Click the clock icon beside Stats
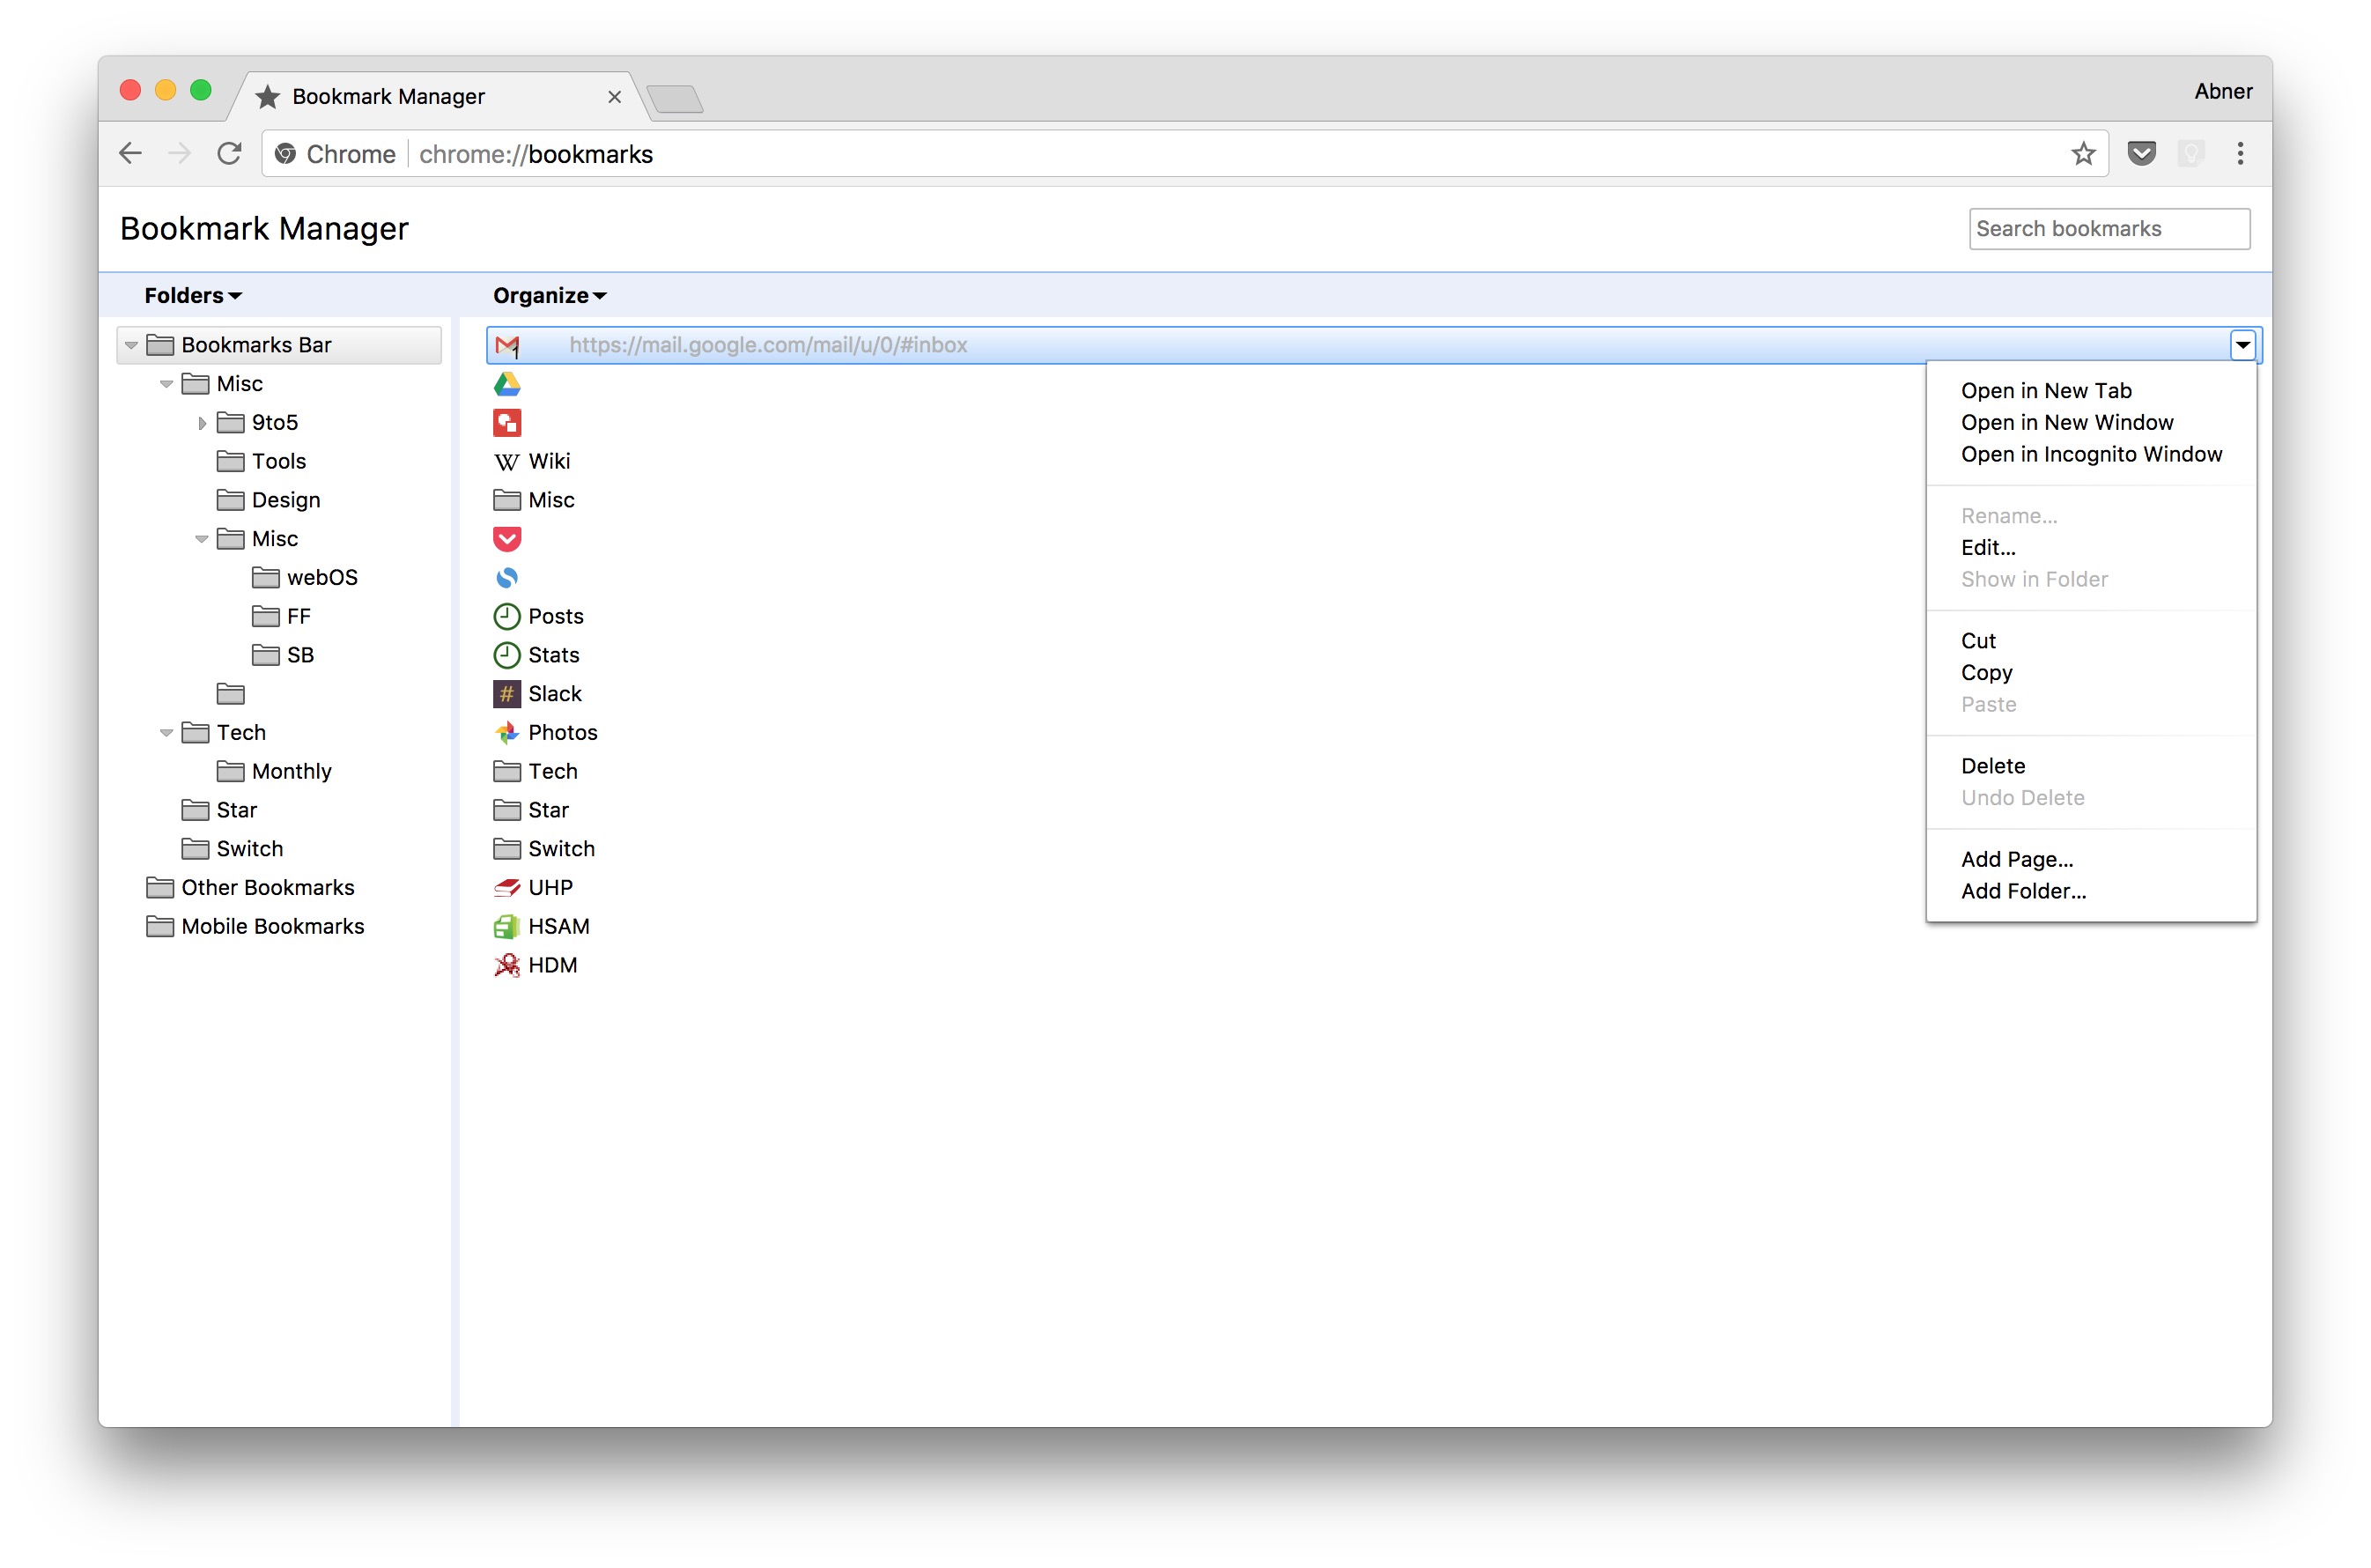Image resolution: width=2371 pixels, height=1568 pixels. (x=508, y=655)
